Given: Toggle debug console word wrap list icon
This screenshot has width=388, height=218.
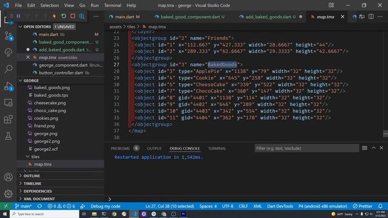Looking at the screenshot, I should pos(364,148).
